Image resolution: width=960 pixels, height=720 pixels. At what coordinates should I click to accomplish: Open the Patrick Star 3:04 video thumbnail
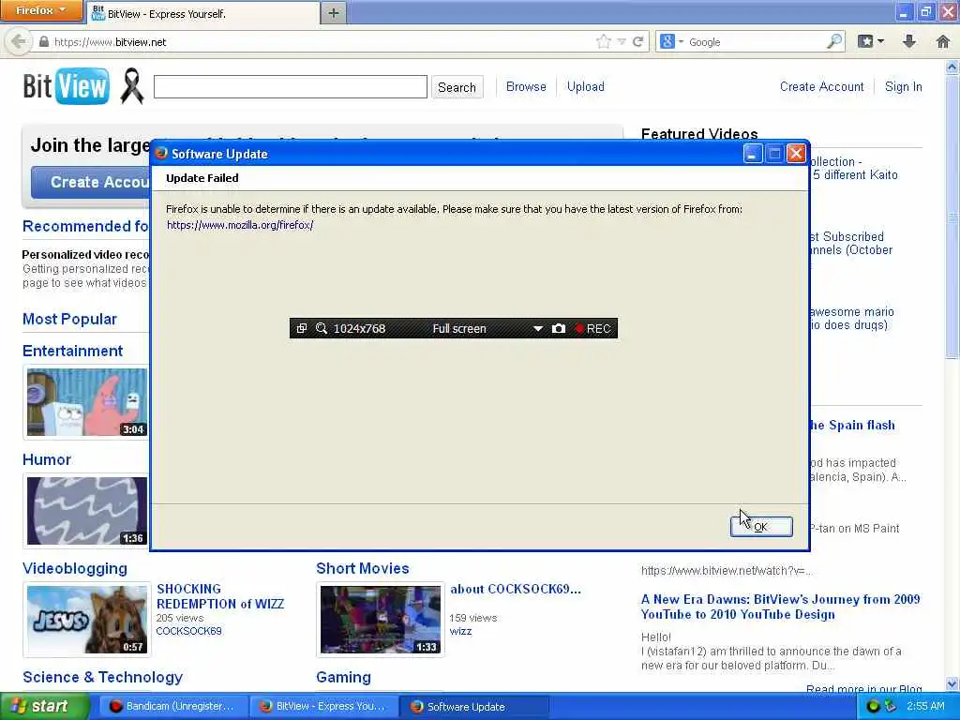(87, 402)
